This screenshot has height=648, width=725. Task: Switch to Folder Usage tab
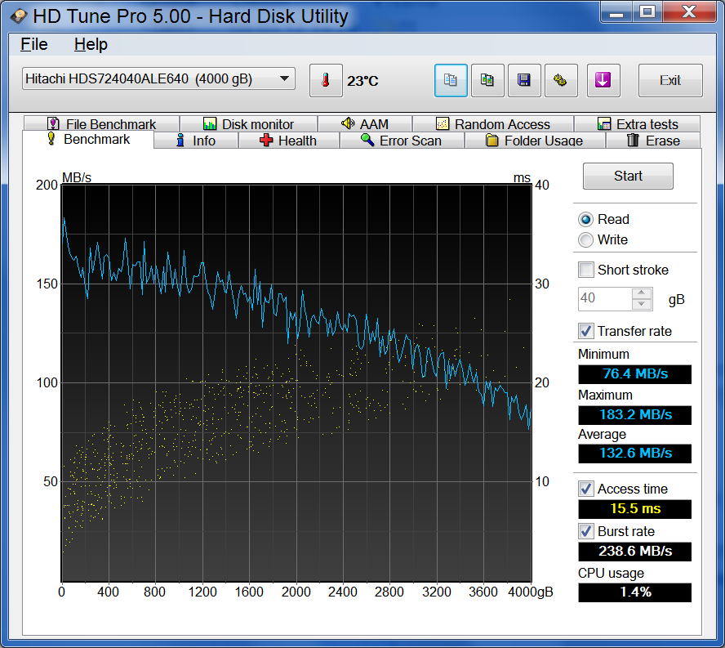pos(535,141)
